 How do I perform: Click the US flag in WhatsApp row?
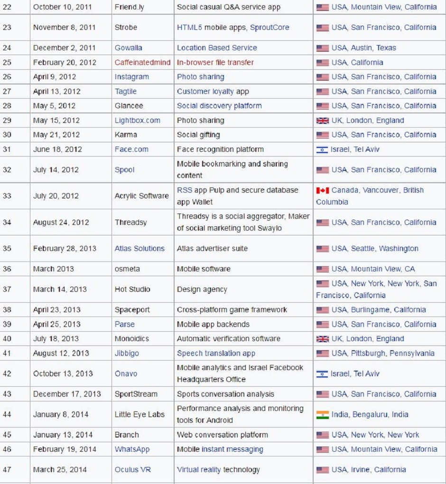point(323,449)
